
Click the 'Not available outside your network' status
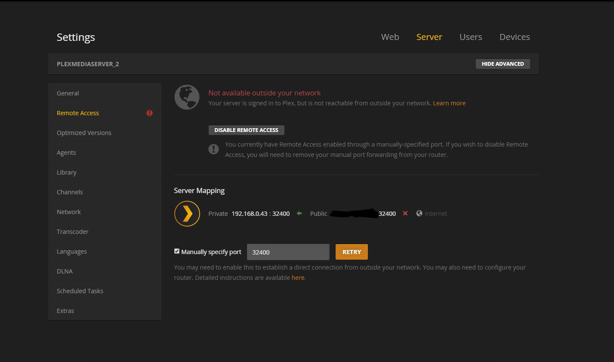pos(265,93)
